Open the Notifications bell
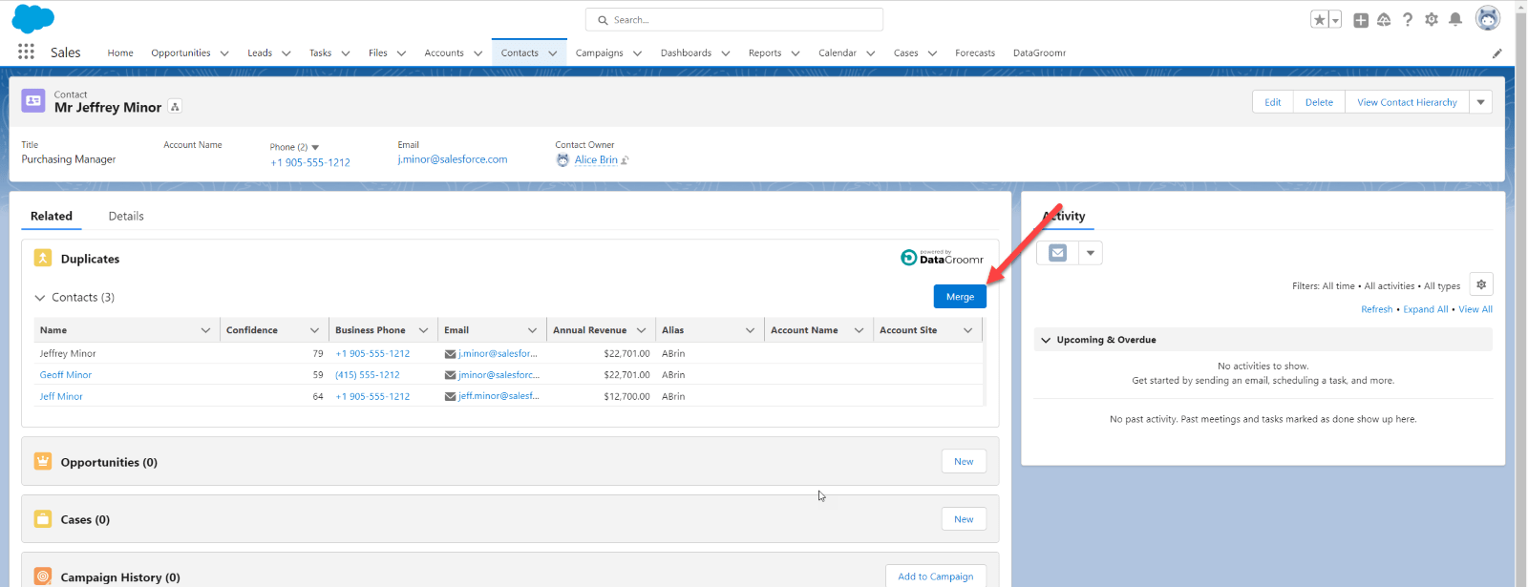Screen dimensions: 1528x587 click(x=1455, y=19)
